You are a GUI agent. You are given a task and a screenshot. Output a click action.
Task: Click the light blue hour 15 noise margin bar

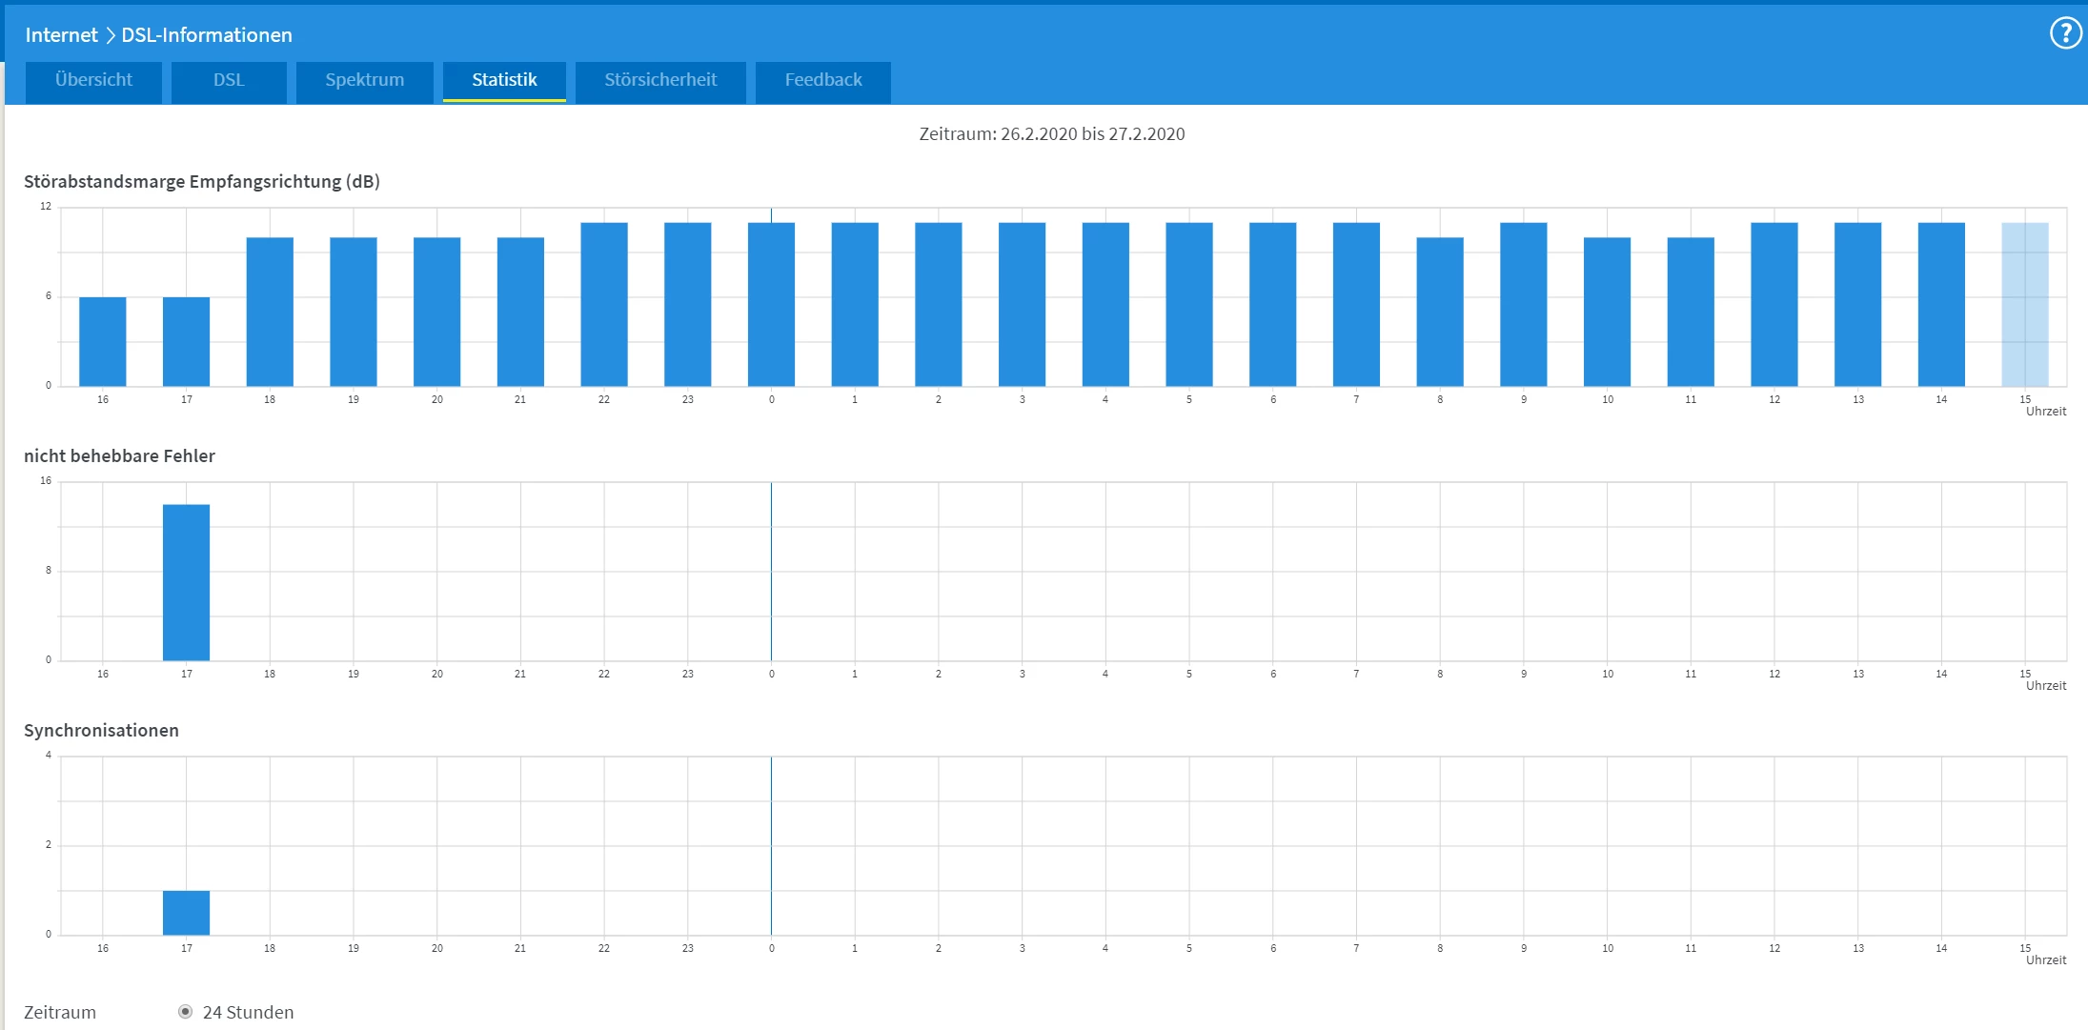[2025, 305]
